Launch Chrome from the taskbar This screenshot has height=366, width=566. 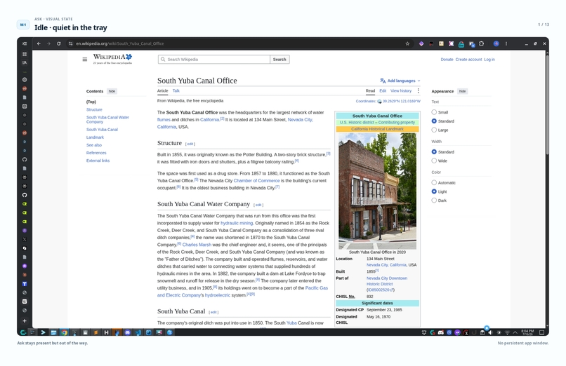pos(64,332)
